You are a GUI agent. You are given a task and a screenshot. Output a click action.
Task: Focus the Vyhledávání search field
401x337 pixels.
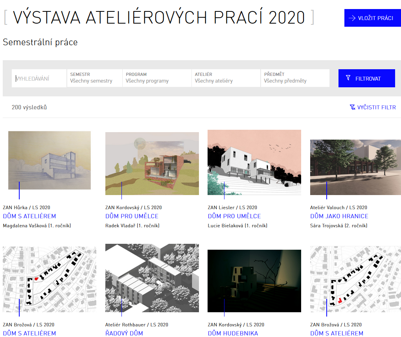tap(39, 78)
